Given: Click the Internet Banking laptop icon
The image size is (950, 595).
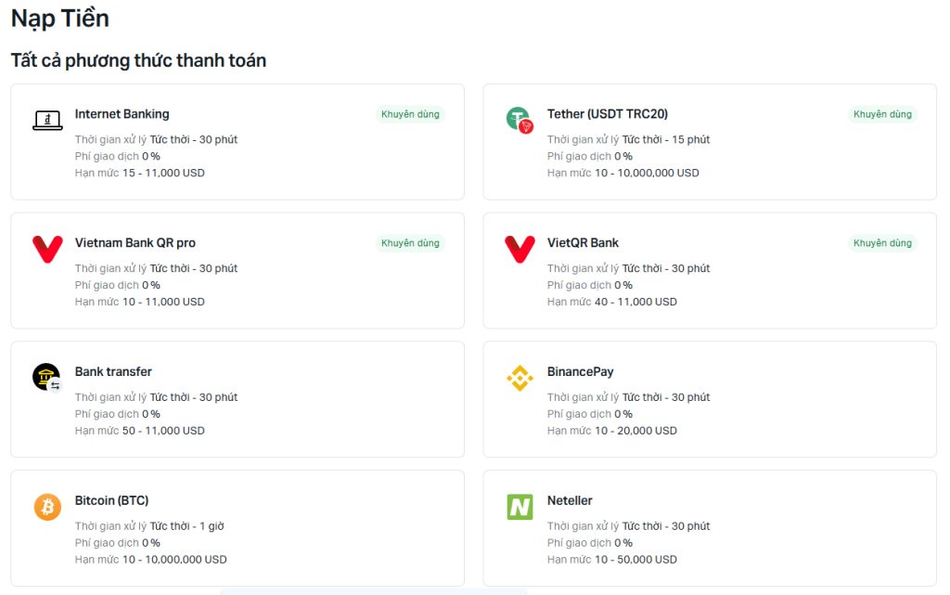Looking at the screenshot, I should (x=47, y=120).
